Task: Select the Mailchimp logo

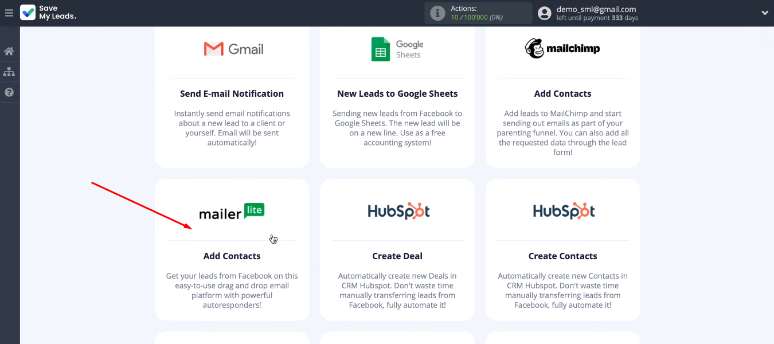Action: (x=562, y=49)
